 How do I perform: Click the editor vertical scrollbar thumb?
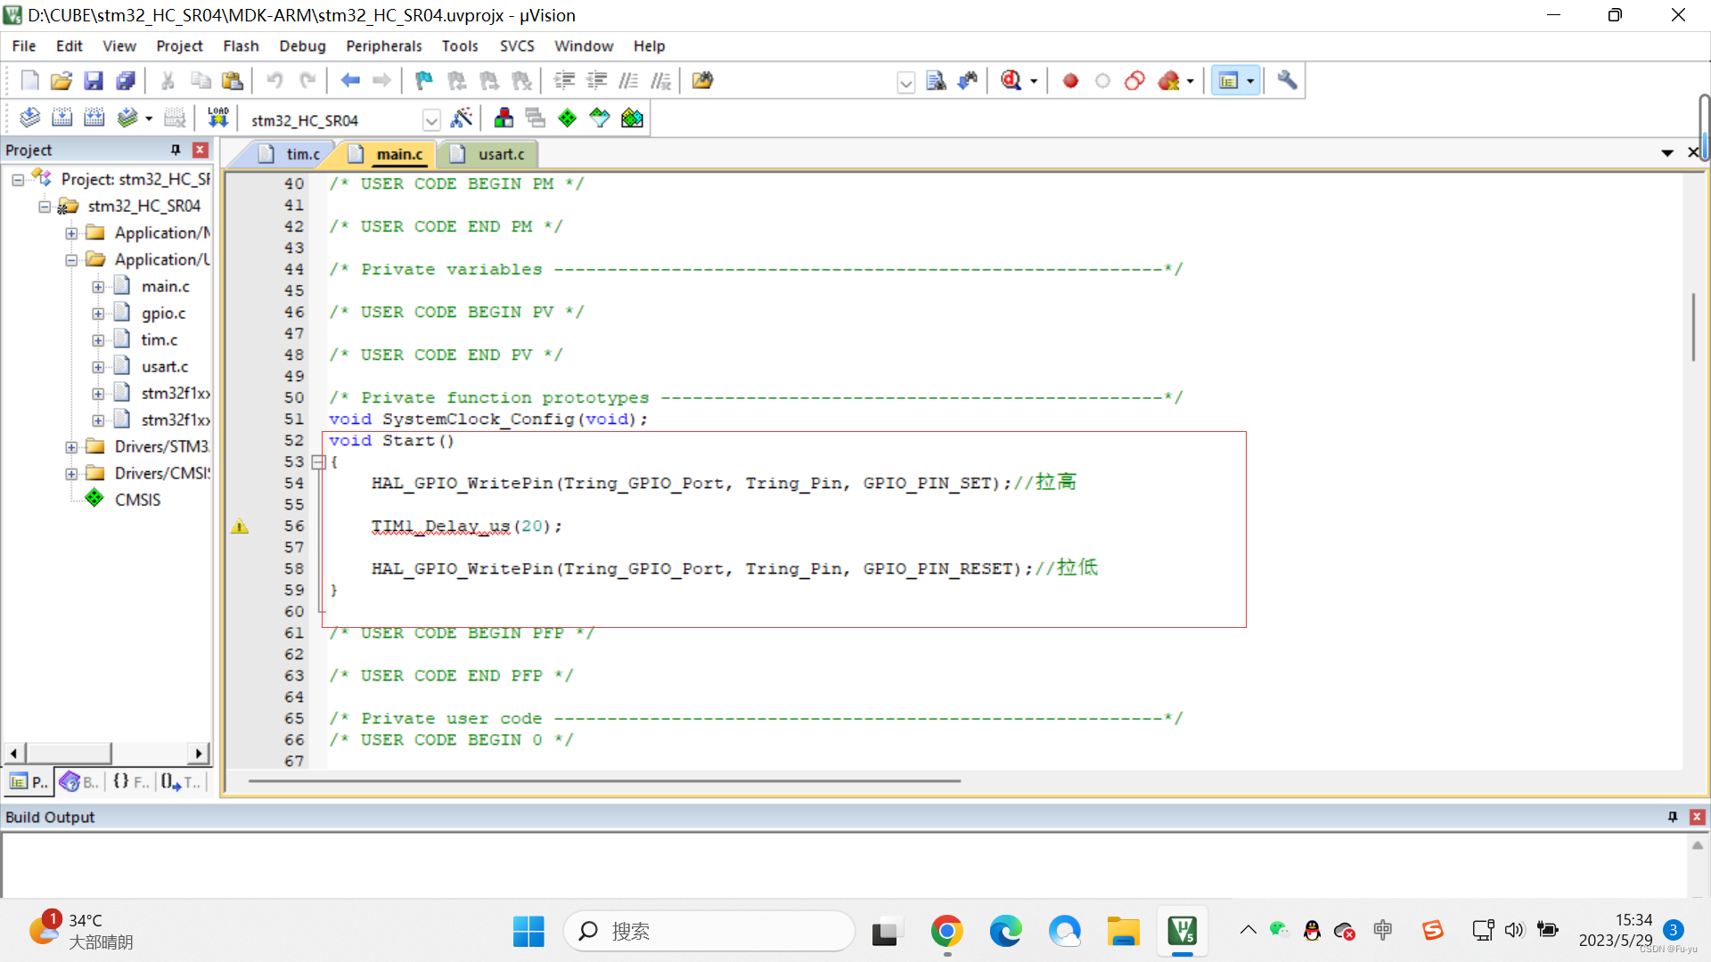[x=1693, y=326]
